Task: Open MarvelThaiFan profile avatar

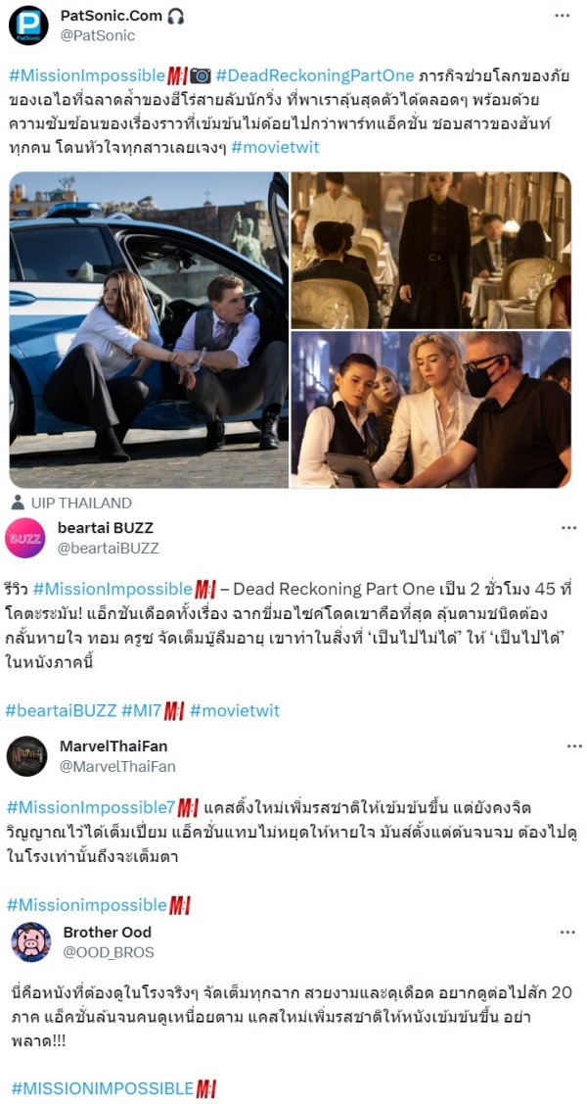Action: tap(26, 756)
